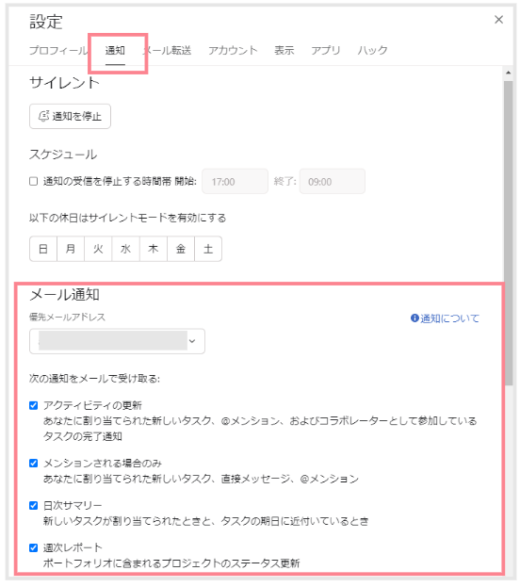The image size is (520, 587).
Task: Toggle the 週次レポート checkbox
Action: (34, 547)
